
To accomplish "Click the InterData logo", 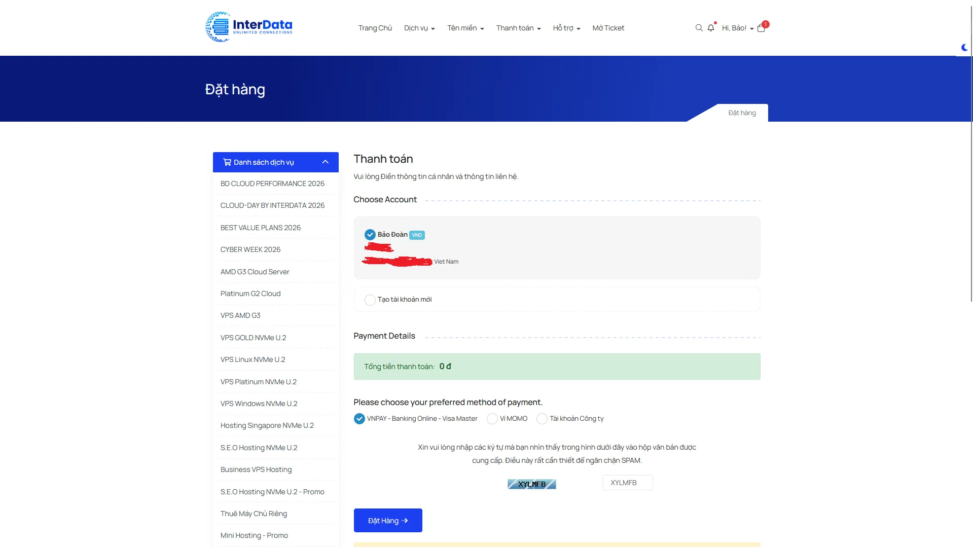I will coord(248,27).
